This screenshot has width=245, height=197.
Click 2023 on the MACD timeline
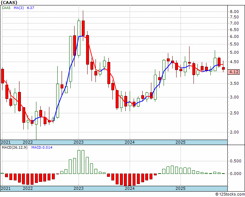pyautogui.click(x=79, y=188)
